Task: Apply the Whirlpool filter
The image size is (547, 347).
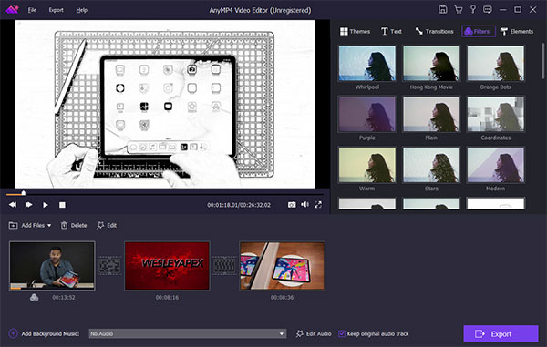Action: pos(367,64)
